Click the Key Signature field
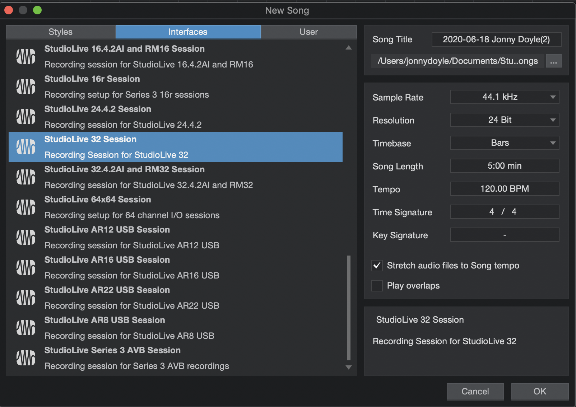Viewport: 576px width, 407px height. point(505,235)
